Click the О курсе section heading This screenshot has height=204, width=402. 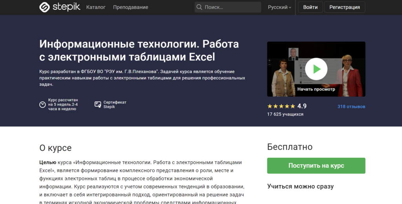[55, 148]
